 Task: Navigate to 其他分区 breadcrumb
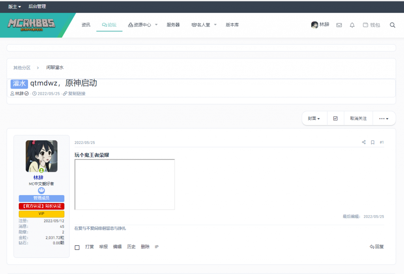click(x=22, y=68)
